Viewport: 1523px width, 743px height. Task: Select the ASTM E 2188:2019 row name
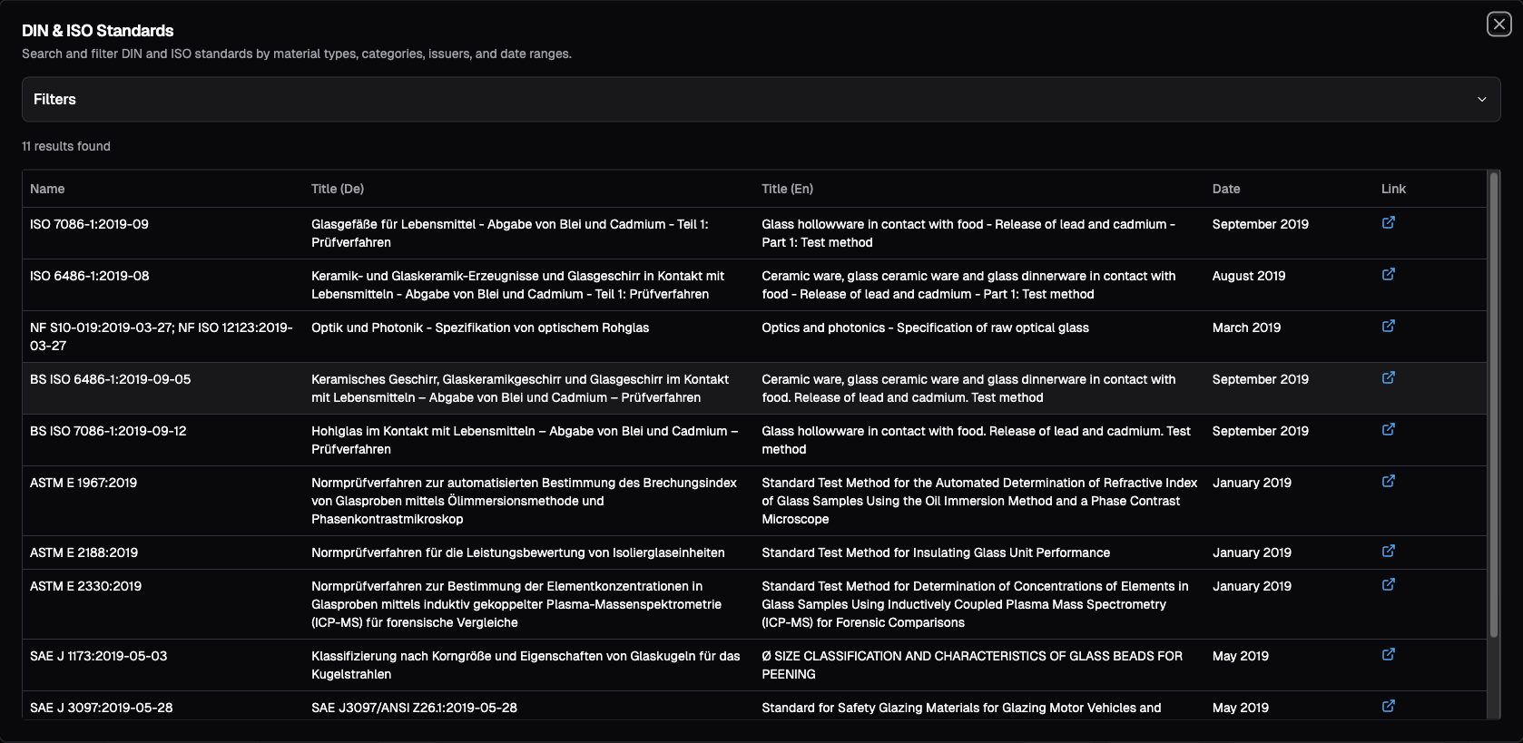[x=84, y=552]
